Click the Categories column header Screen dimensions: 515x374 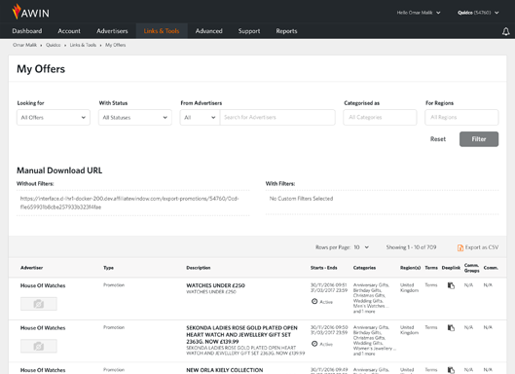(x=364, y=268)
